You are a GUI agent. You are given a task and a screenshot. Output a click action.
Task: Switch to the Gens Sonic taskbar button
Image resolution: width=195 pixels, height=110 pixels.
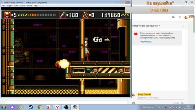[x=75, y=107]
